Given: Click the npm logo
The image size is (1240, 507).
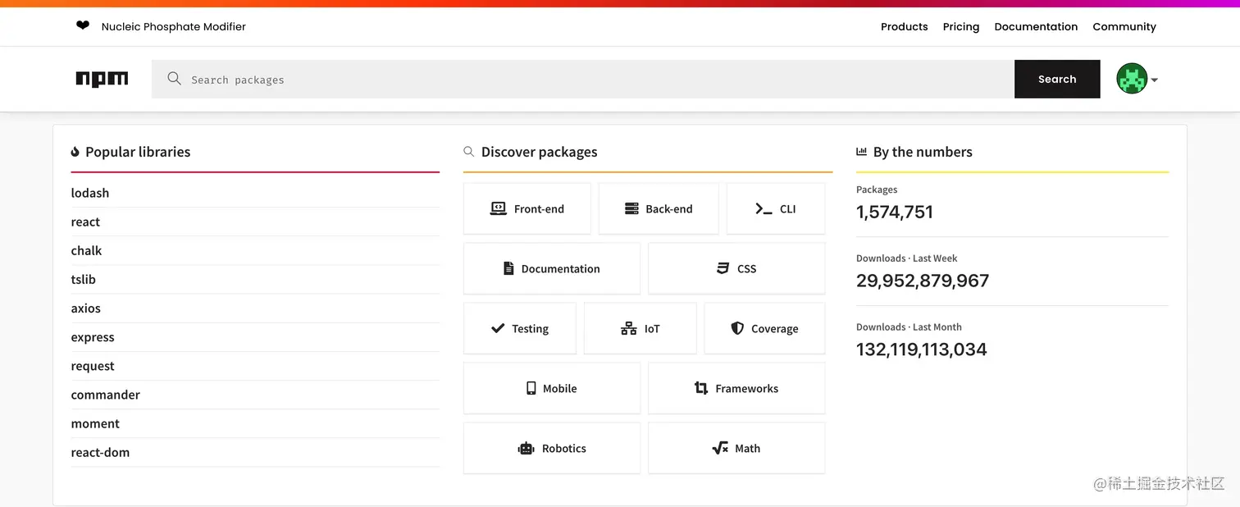Looking at the screenshot, I should [x=102, y=79].
